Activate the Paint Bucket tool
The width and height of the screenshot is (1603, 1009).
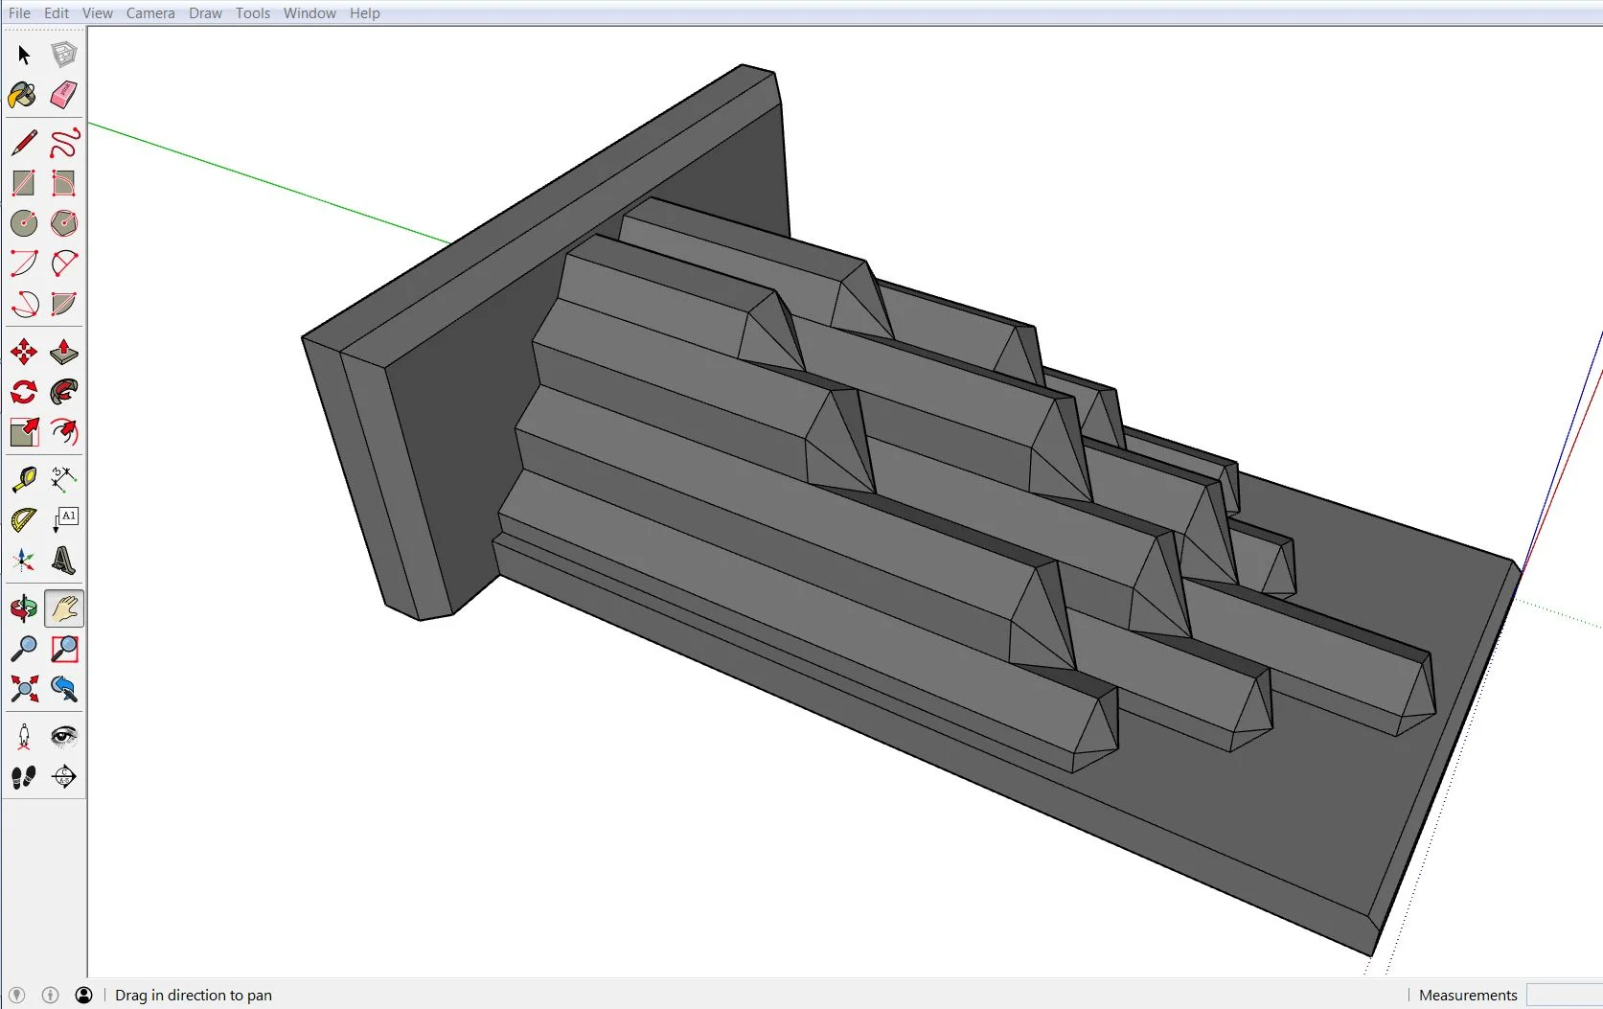24,95
